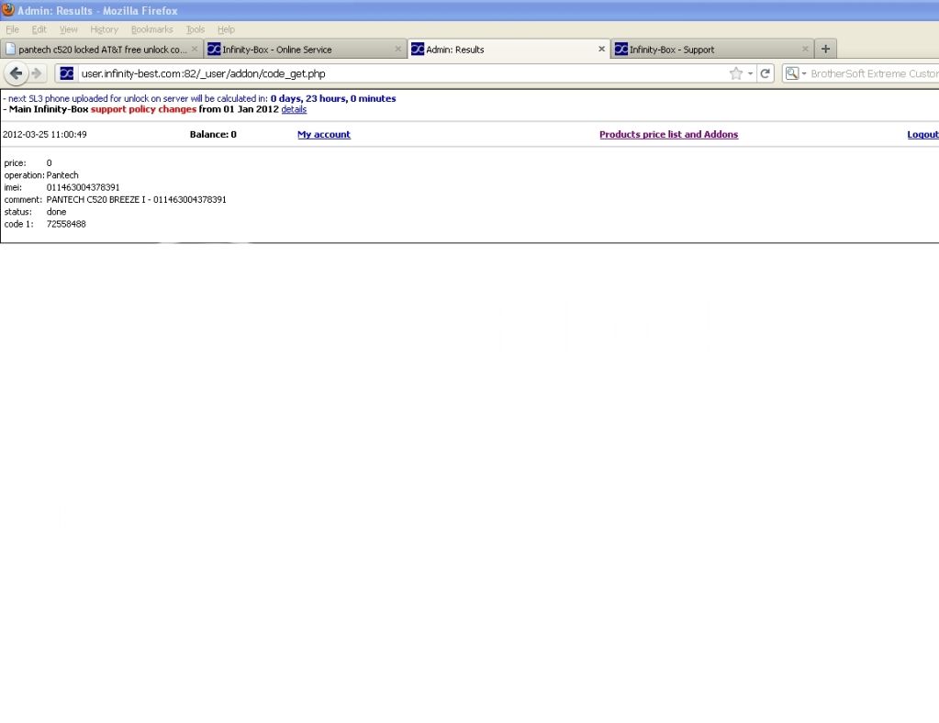
Task: Close the Admin: Results tab
Action: tap(601, 50)
